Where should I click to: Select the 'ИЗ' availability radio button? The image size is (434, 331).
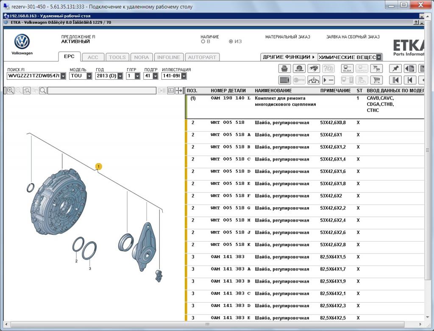[231, 42]
